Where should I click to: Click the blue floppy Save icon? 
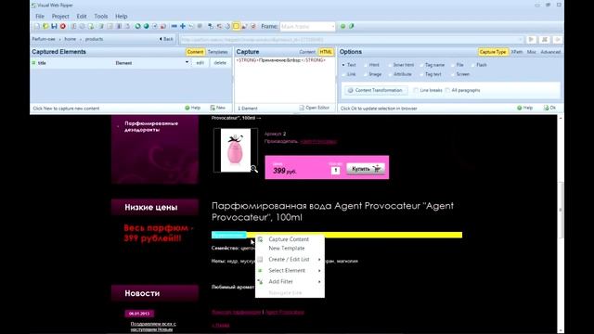click(54, 26)
